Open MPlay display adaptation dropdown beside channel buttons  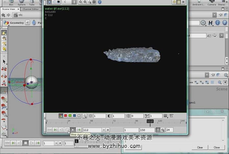85,116
